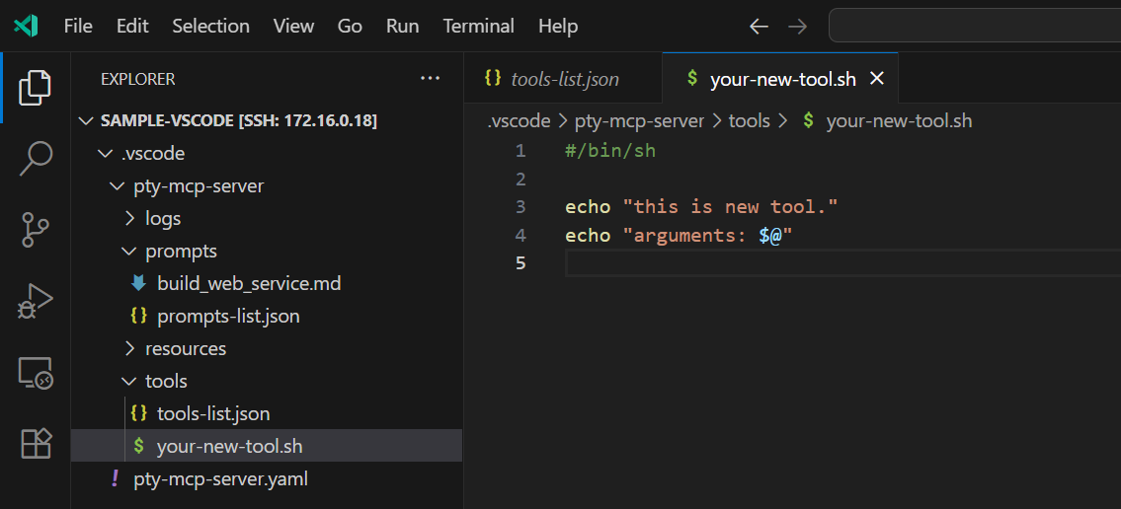
Task: Collapse the prompts folder
Action: pyautogui.click(x=267, y=252)
